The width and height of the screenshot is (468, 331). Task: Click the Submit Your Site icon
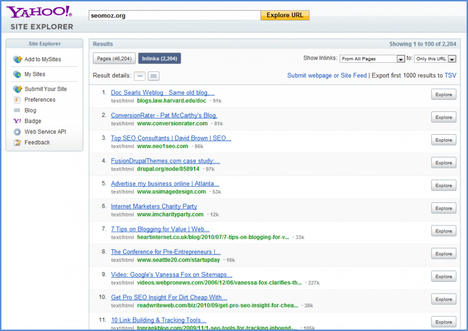18,89
